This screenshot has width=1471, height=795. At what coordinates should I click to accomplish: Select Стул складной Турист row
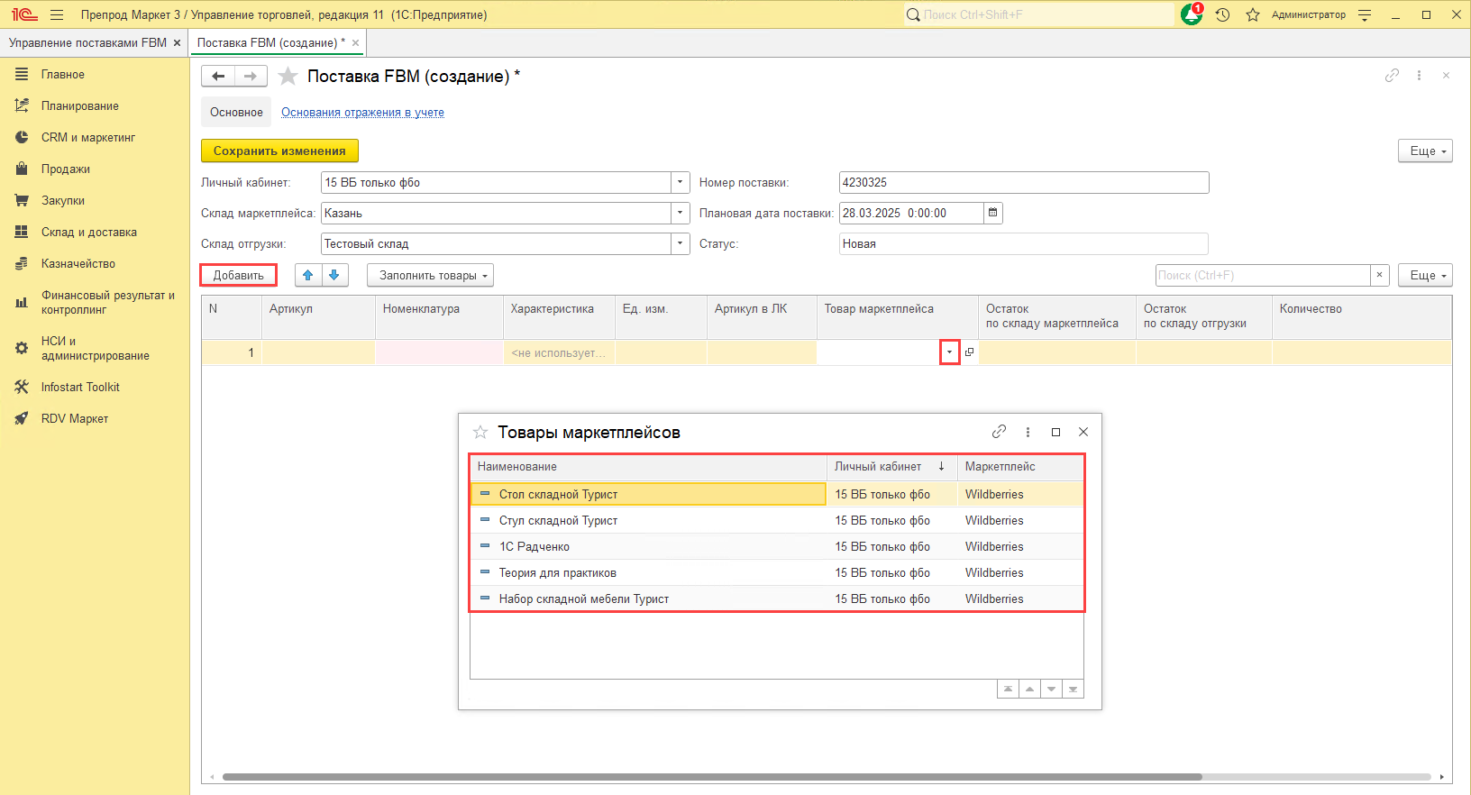point(776,520)
